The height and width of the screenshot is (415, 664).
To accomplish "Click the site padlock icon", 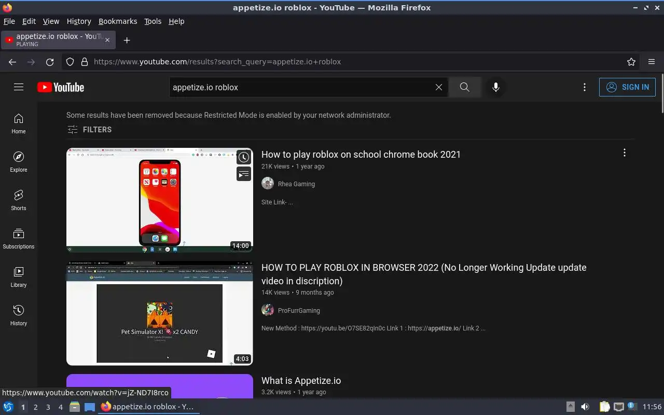I will click(85, 62).
